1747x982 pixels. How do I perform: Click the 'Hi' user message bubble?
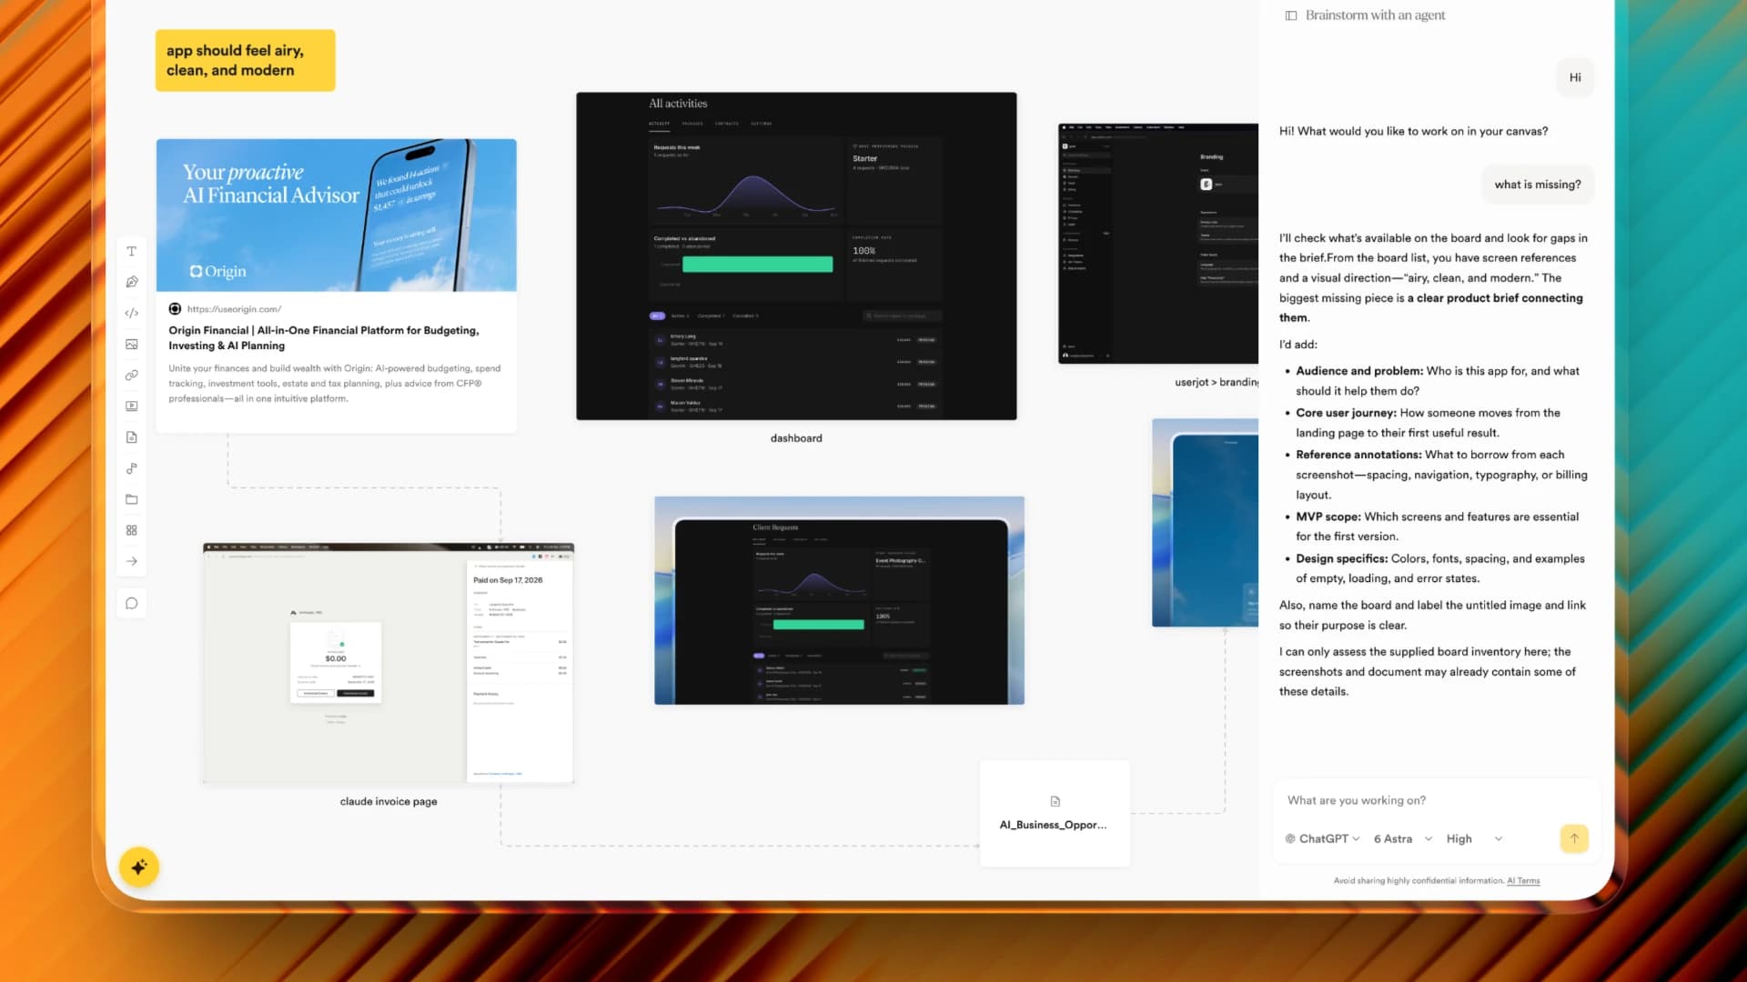pyautogui.click(x=1575, y=77)
